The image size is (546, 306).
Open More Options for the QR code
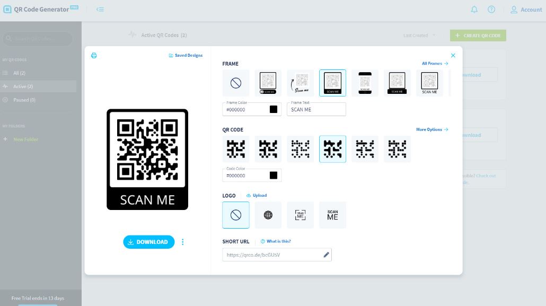click(432, 129)
